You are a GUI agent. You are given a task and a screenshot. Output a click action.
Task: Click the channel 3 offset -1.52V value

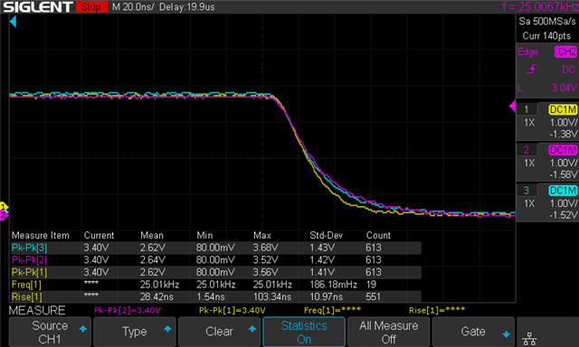pos(563,215)
